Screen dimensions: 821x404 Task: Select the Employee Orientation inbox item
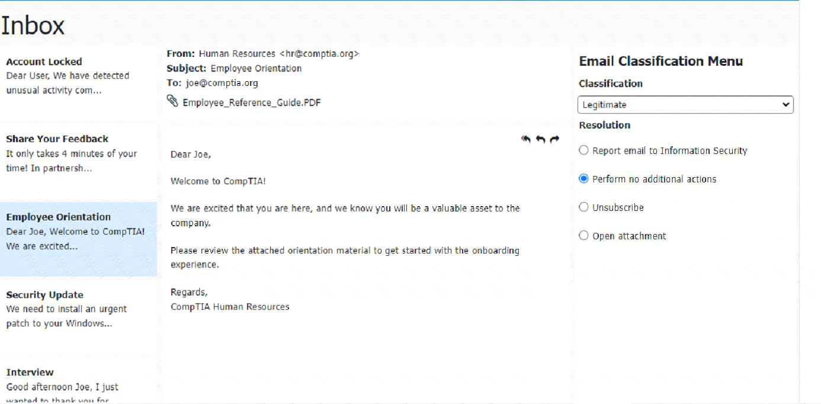pyautogui.click(x=78, y=239)
